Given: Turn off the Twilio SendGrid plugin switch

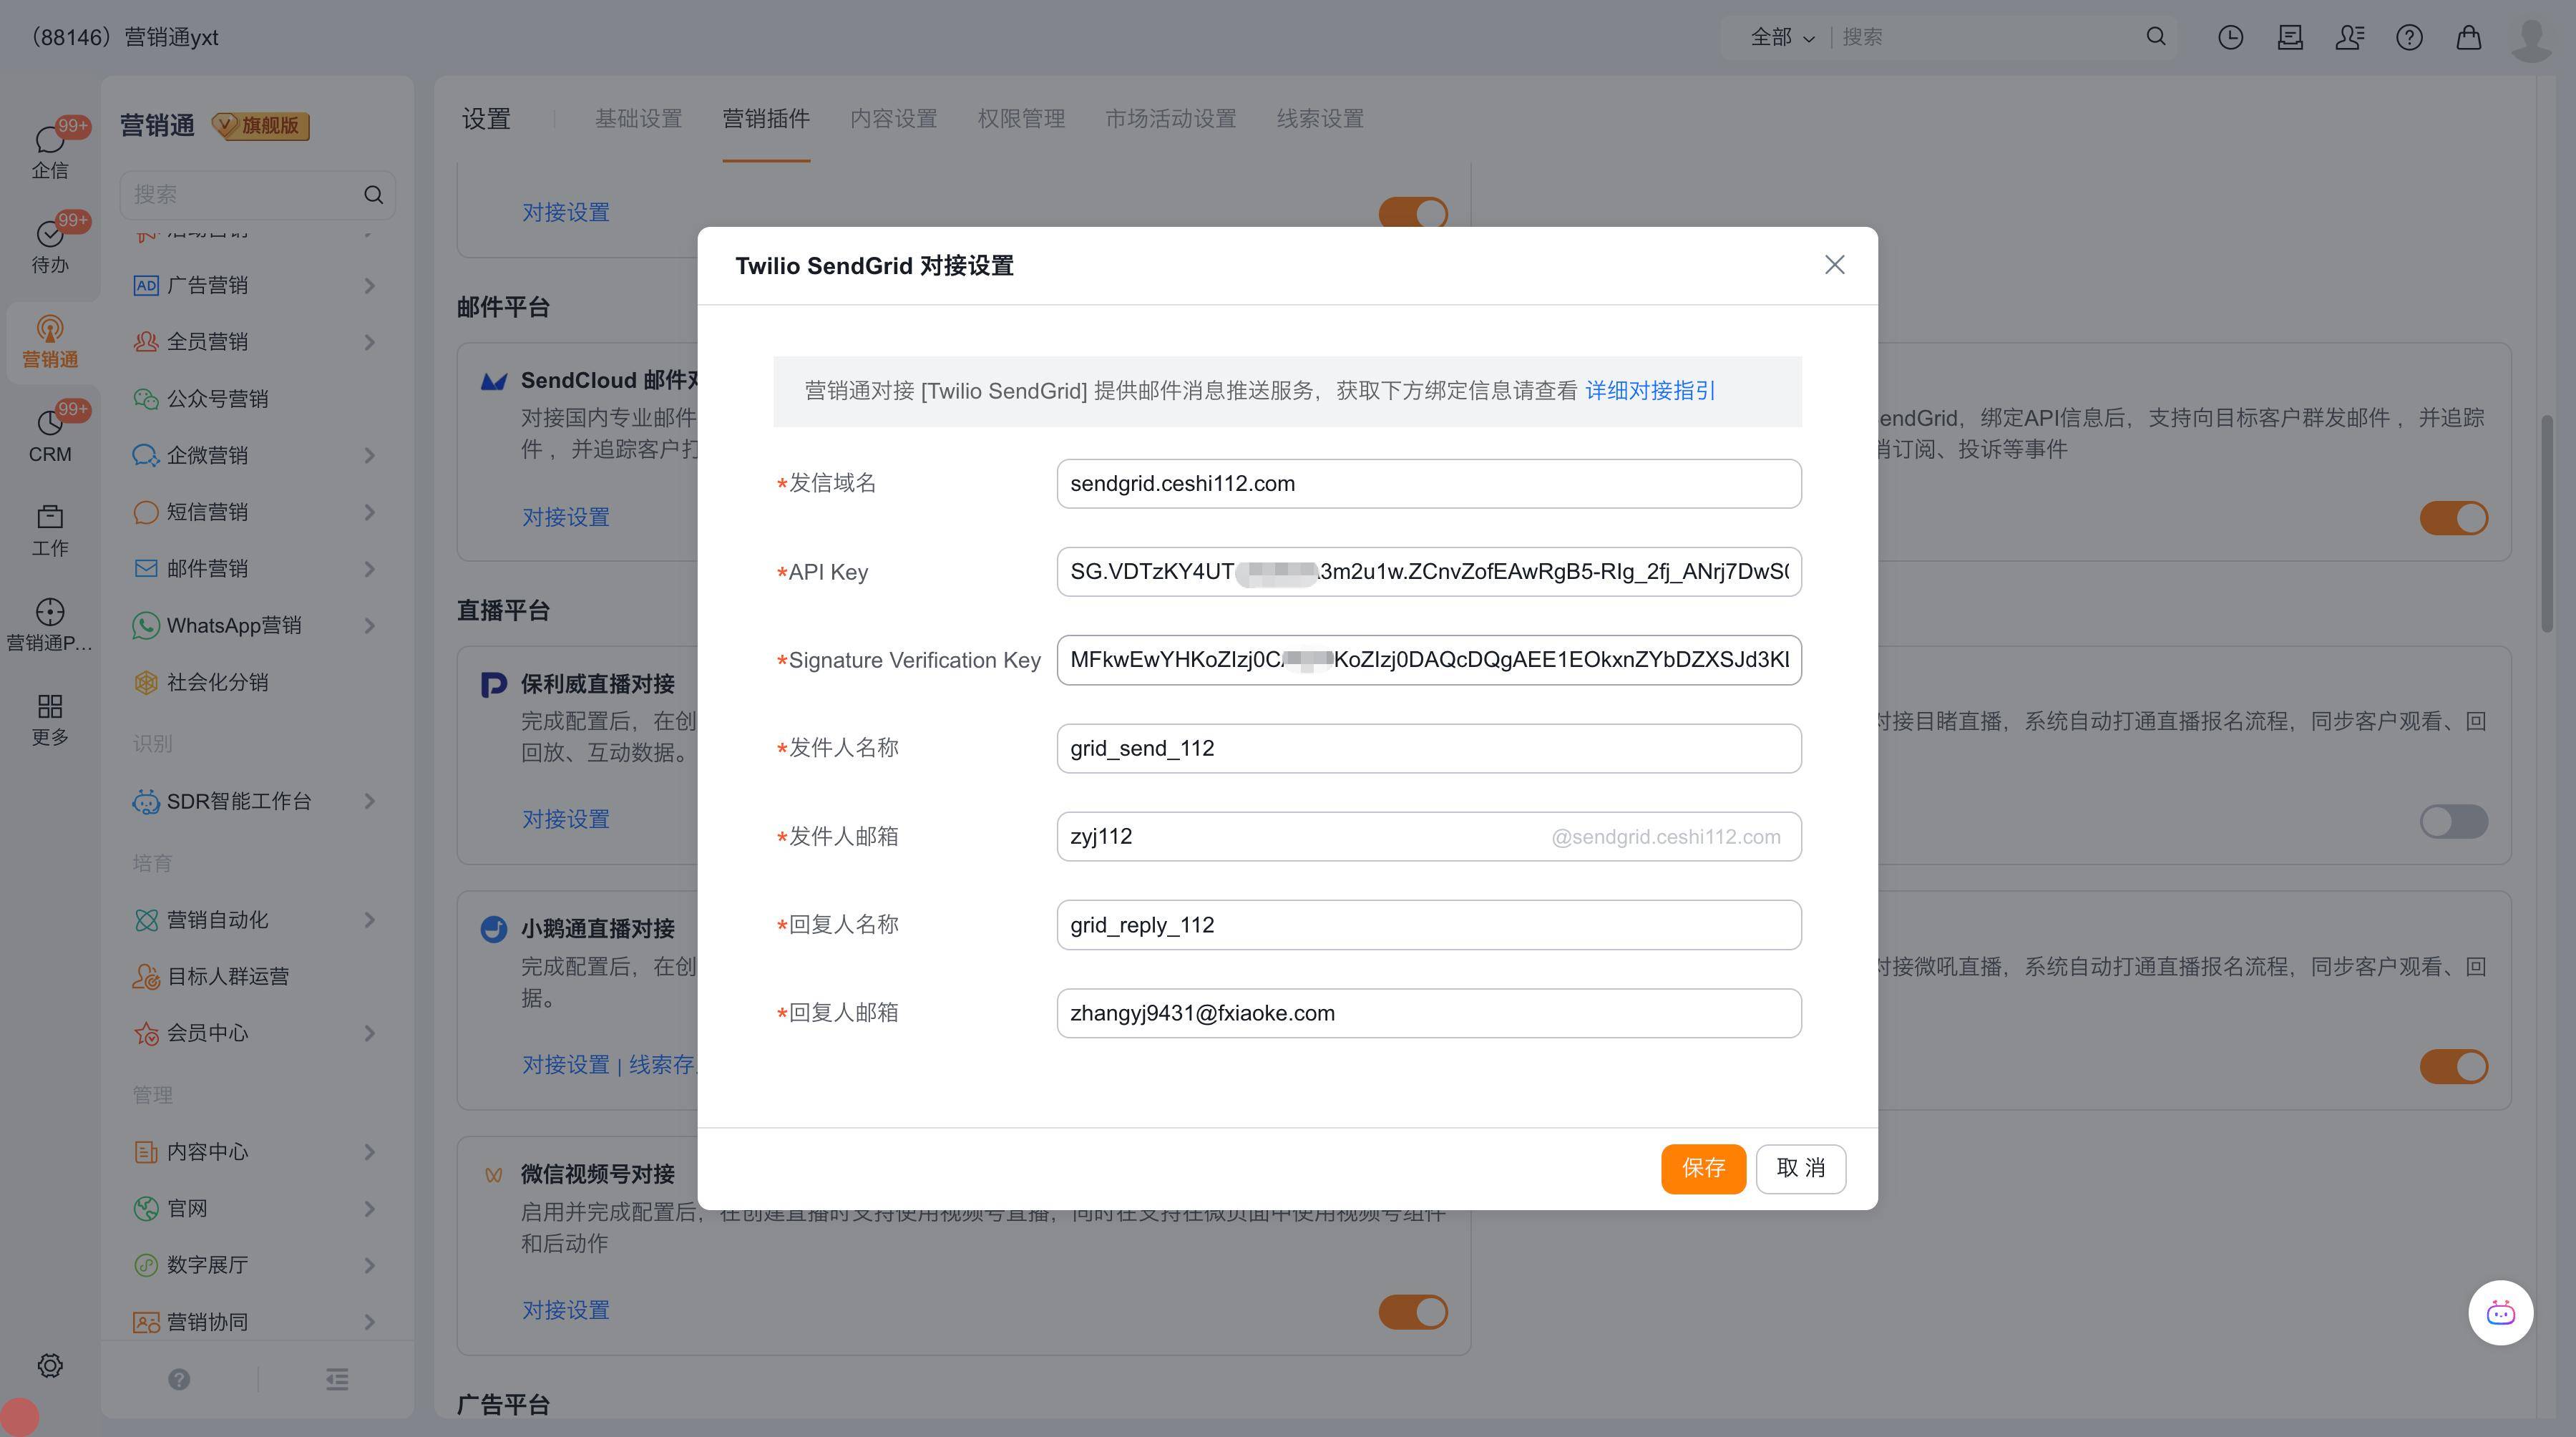Looking at the screenshot, I should click(x=2453, y=518).
